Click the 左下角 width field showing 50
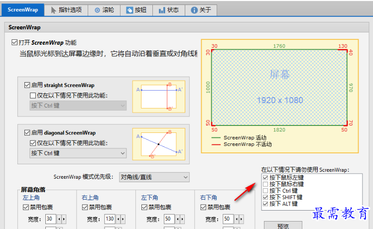The height and width of the screenshot is (229, 373). (169, 219)
